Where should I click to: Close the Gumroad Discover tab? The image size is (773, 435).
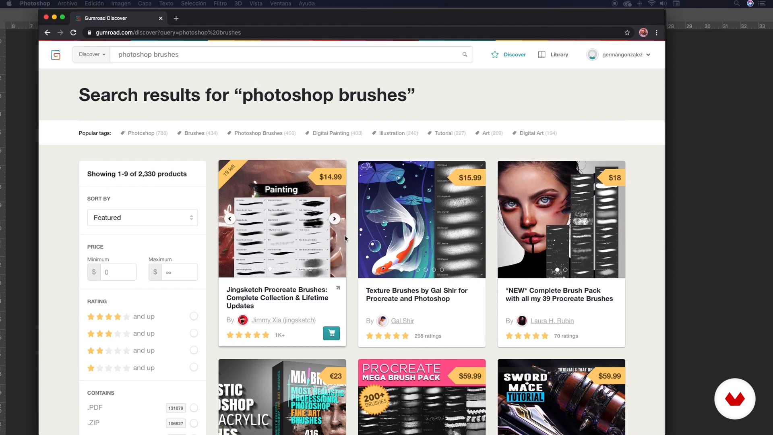pos(161,18)
